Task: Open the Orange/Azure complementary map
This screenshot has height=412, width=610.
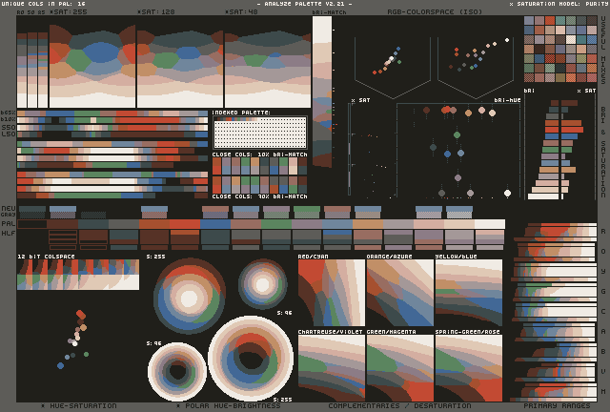Action: tap(400, 293)
